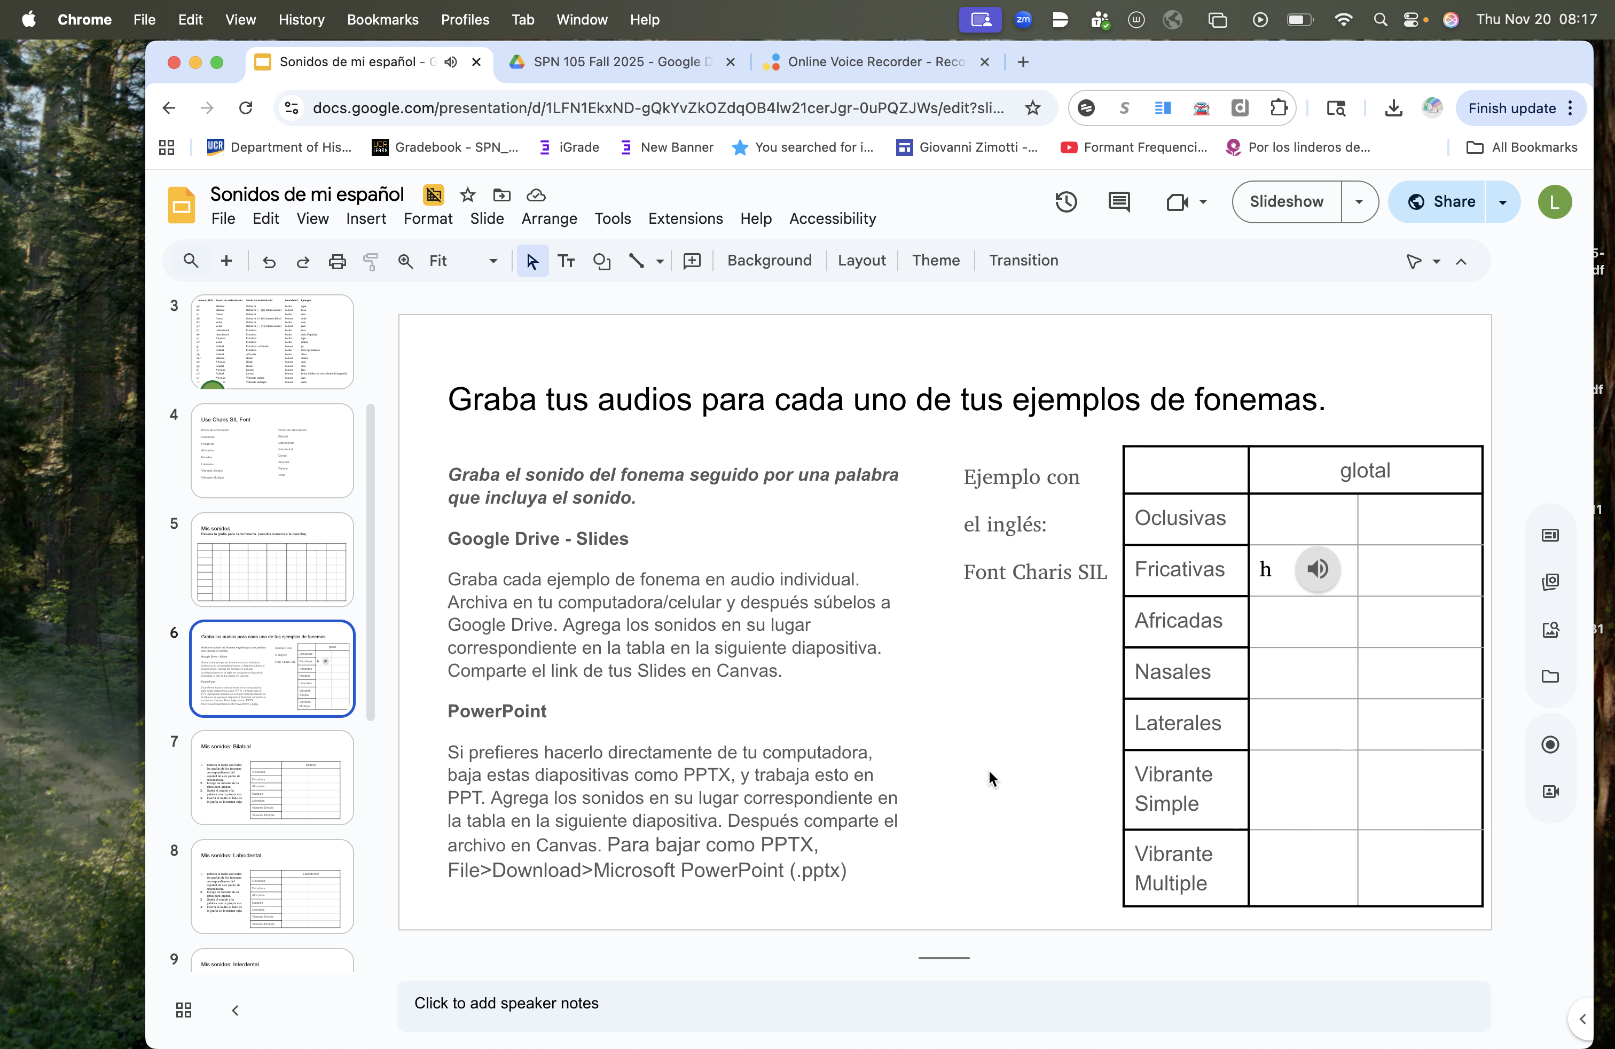Add a new slide with plus icon
1615x1049 pixels.
pyautogui.click(x=226, y=261)
